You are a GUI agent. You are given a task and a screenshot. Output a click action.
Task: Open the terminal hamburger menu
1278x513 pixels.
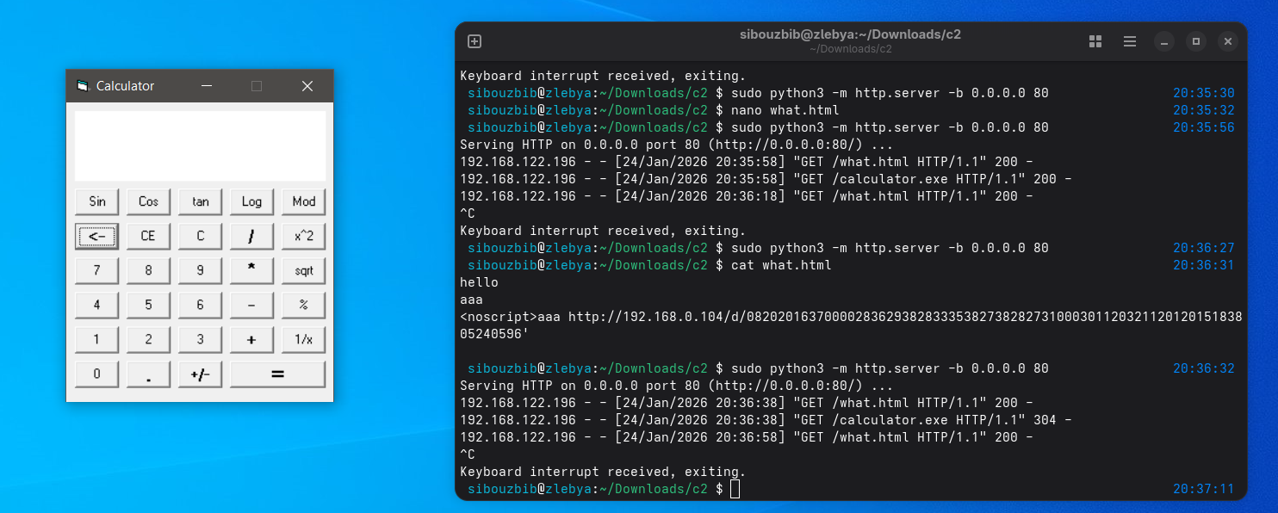coord(1130,41)
